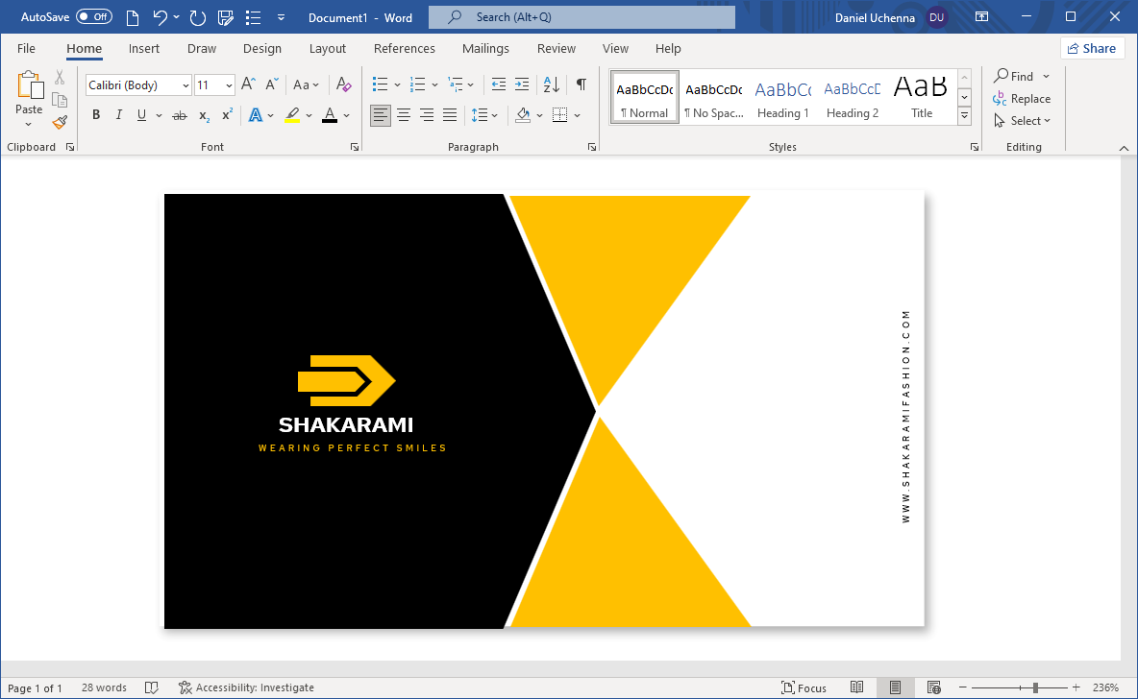Image resolution: width=1138 pixels, height=699 pixels.
Task: Click the Sort A-Z icon
Action: tap(552, 84)
